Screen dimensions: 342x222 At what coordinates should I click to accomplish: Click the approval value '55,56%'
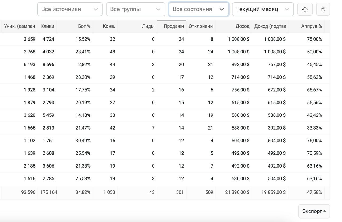click(314, 103)
